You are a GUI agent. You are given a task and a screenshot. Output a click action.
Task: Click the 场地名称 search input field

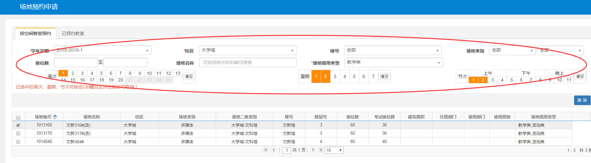point(248,62)
